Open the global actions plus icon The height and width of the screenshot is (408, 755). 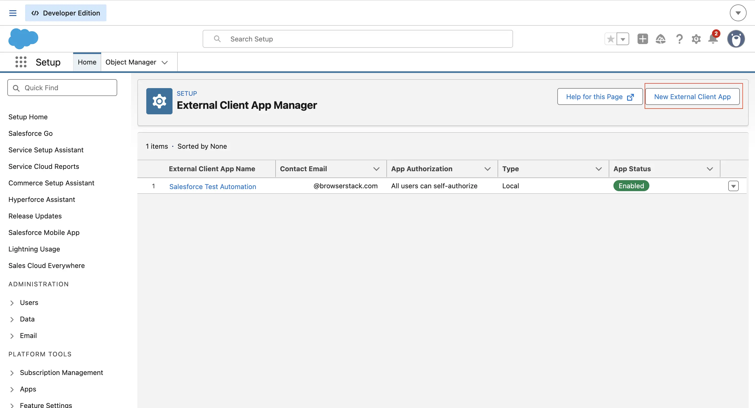pos(643,39)
